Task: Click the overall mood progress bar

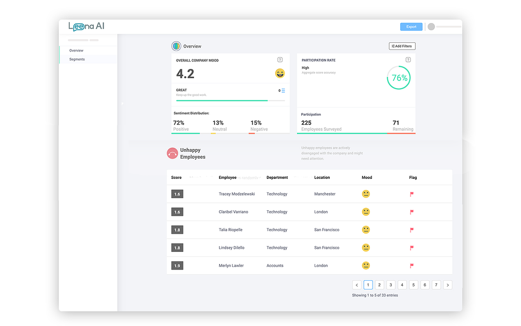Action: pos(230,101)
